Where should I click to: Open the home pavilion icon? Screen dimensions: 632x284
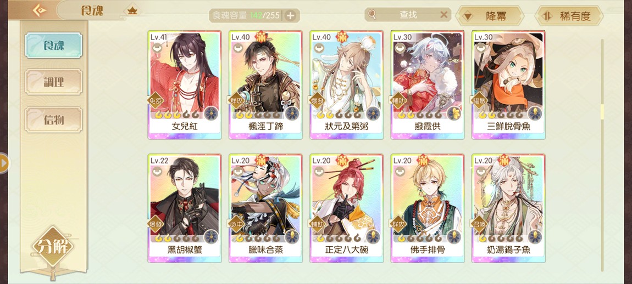pos(132,11)
